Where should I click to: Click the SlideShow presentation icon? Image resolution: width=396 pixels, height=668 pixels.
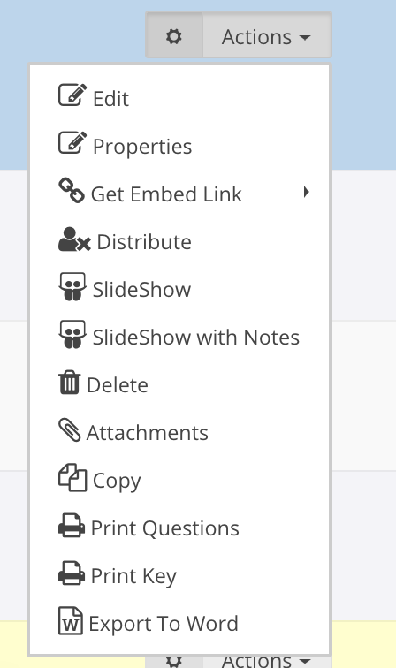(72, 286)
